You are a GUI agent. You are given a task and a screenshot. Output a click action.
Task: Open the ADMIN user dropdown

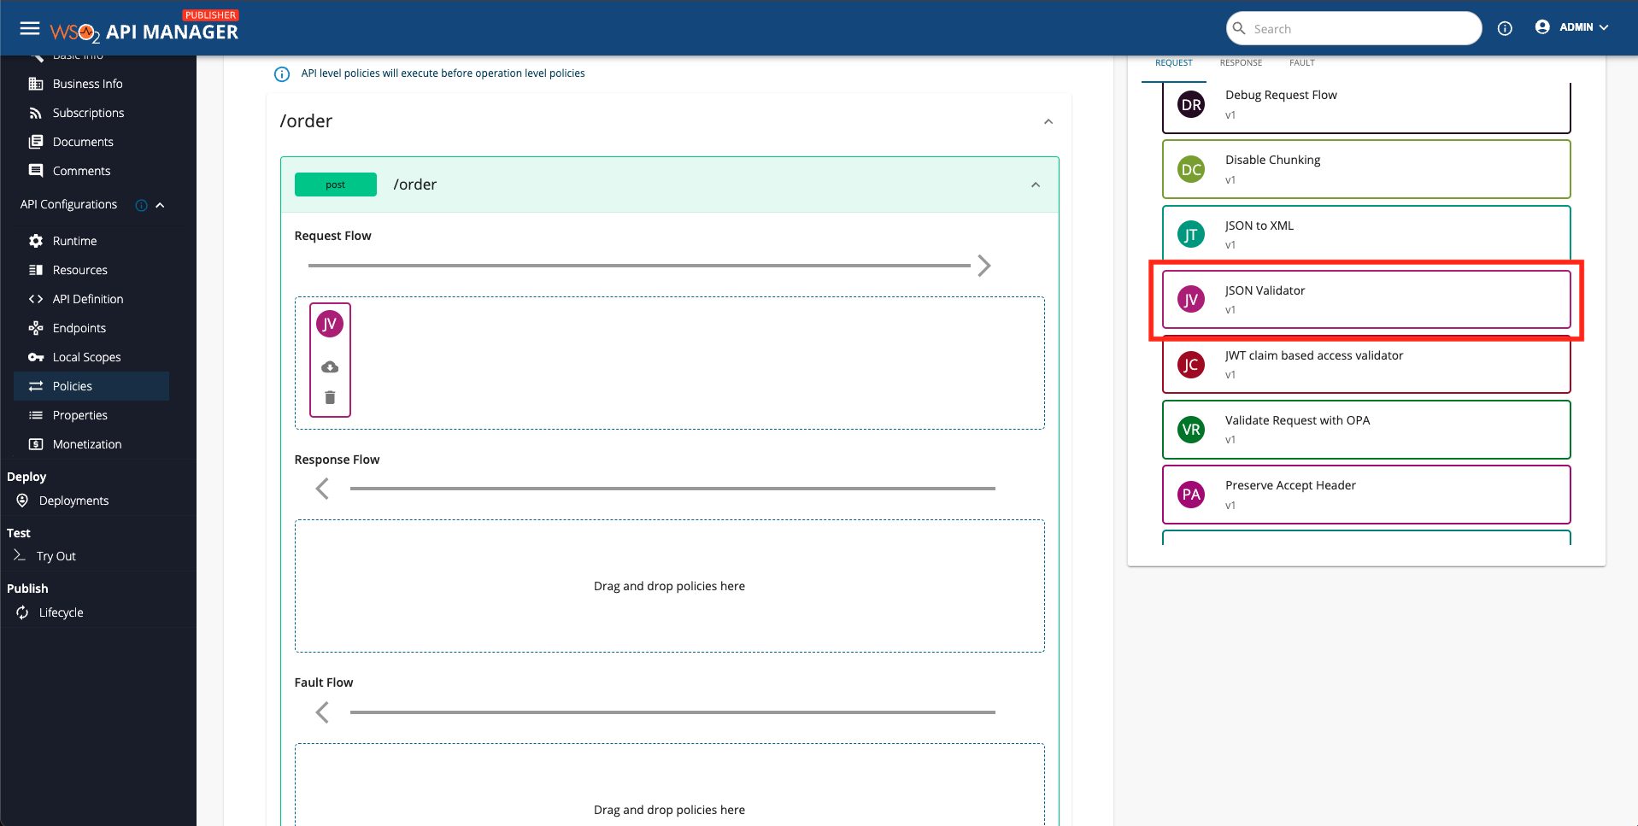tap(1572, 27)
